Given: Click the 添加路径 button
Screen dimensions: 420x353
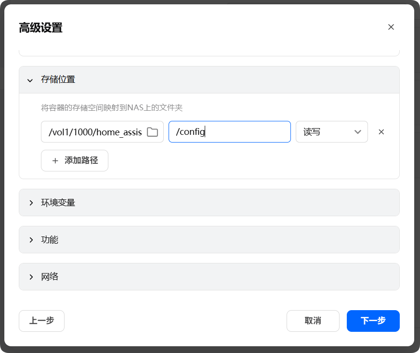Looking at the screenshot, I should pyautogui.click(x=74, y=160).
